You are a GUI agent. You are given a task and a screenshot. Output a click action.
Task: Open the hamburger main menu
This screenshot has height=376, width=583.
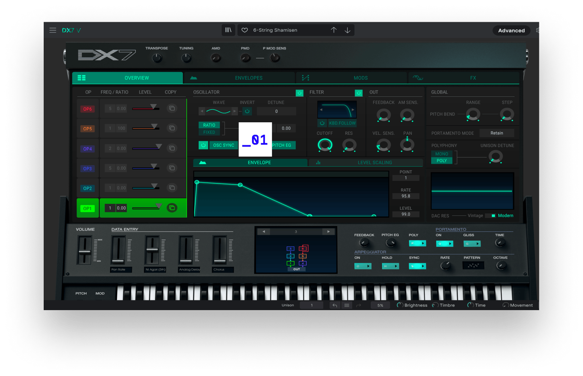pos(53,30)
